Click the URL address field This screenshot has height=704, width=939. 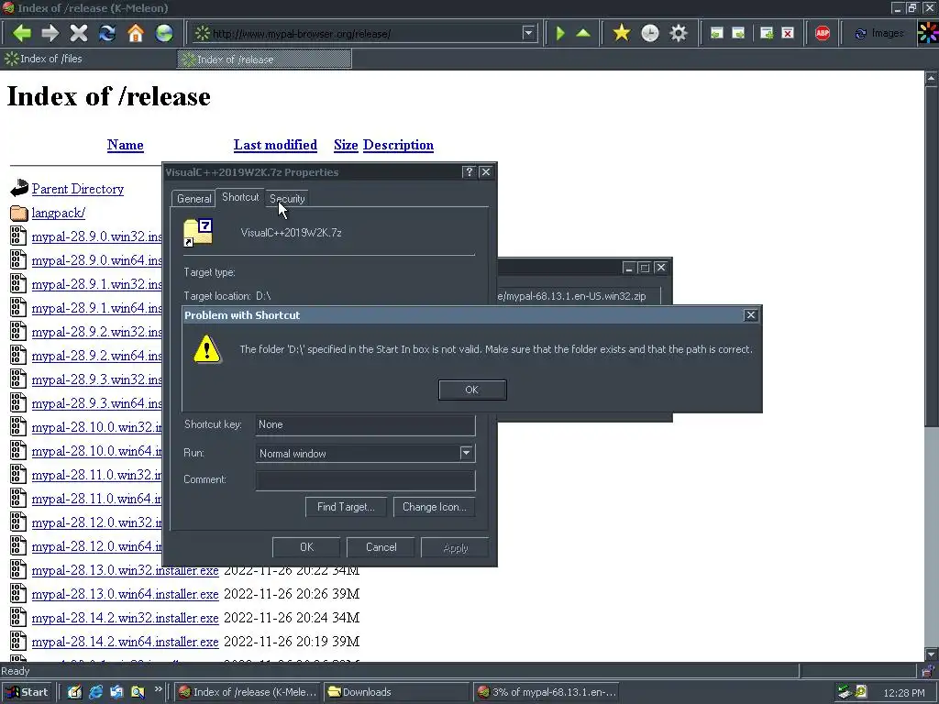365,34
